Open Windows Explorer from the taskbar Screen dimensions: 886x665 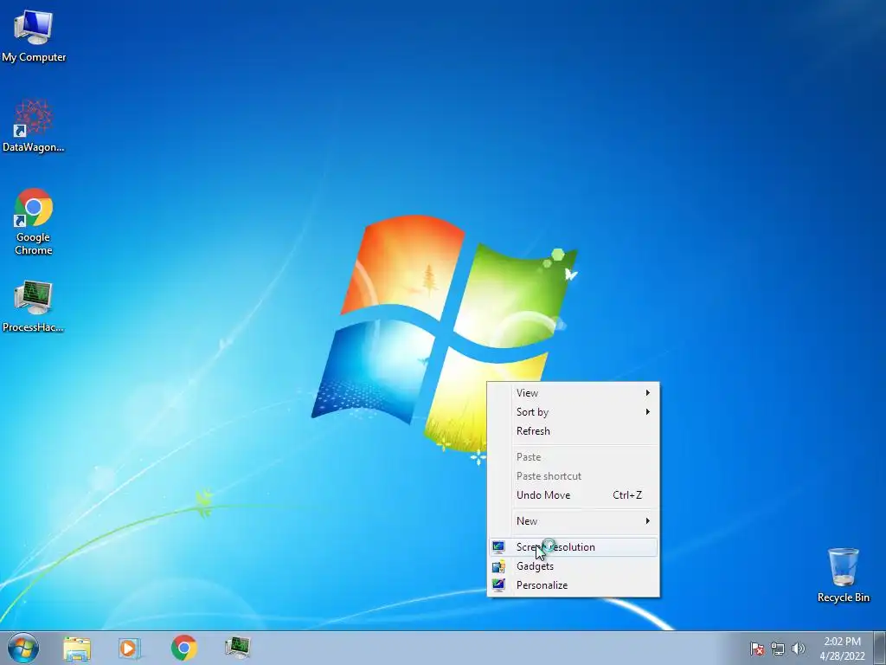click(x=77, y=648)
